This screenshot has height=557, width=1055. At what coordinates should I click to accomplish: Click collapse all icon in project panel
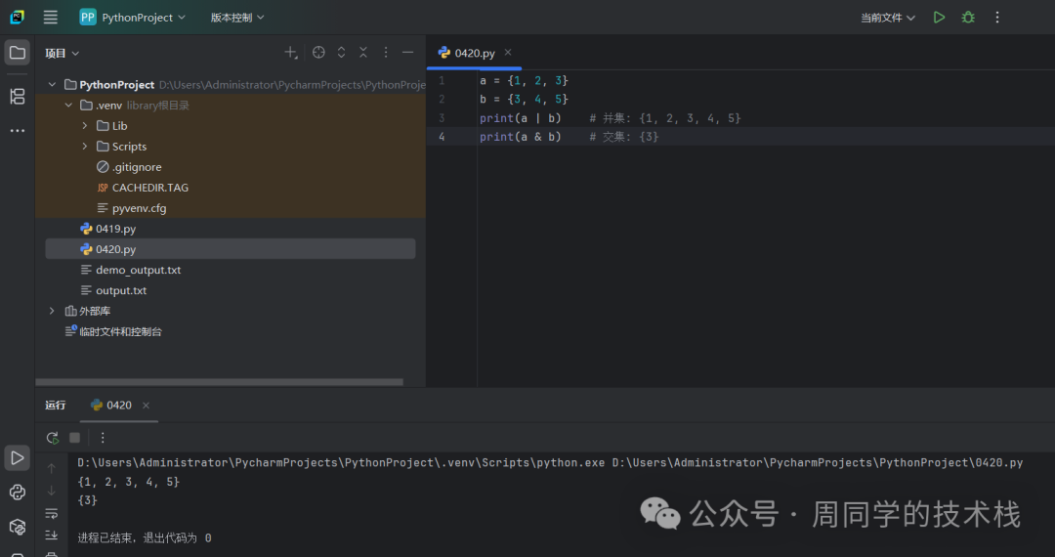click(x=363, y=53)
